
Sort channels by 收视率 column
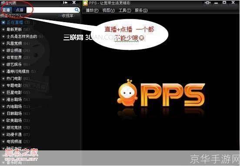pyautogui.click(x=67, y=16)
